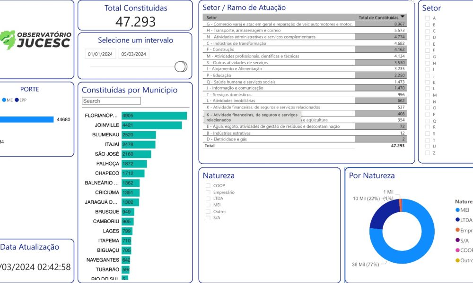Click the S/A legend marker in Por Natureza
The width and height of the screenshot is (473, 283).
pyautogui.click(x=457, y=241)
